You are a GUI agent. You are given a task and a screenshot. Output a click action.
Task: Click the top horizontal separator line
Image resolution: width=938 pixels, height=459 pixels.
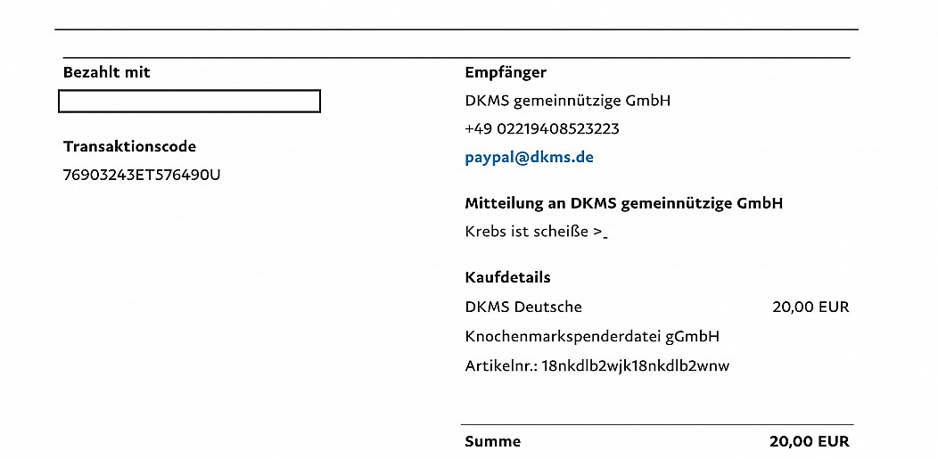[457, 29]
